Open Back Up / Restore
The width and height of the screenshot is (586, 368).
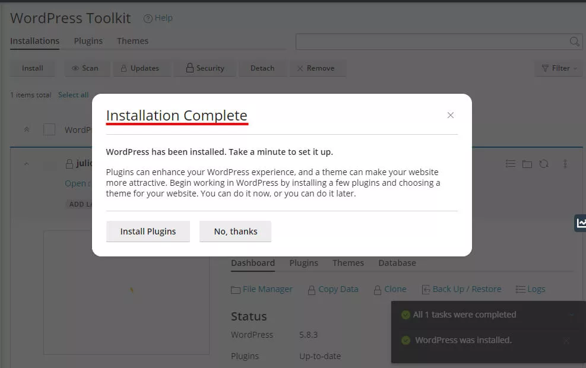[x=461, y=289]
